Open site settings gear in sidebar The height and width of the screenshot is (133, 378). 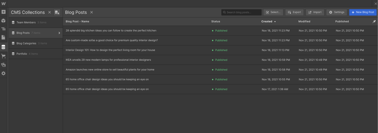(4, 73)
